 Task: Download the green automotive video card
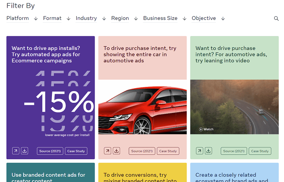click(209, 151)
